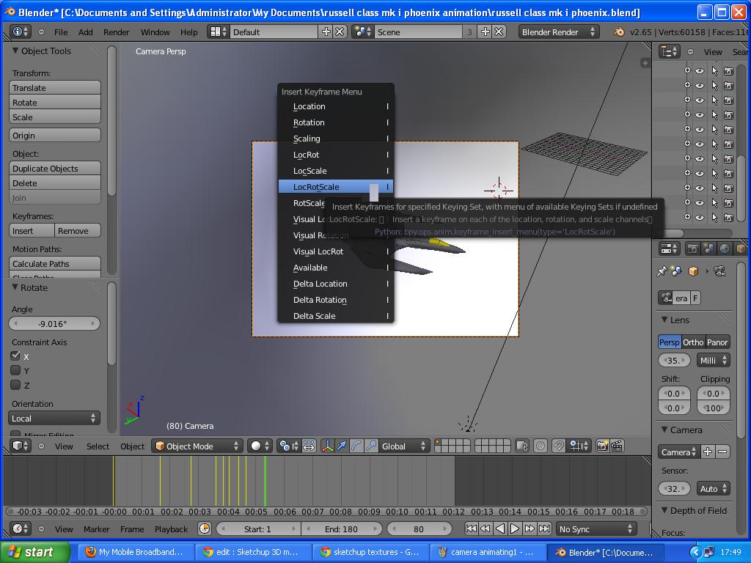The height and width of the screenshot is (563, 751).
Task: Click the Calculate Paths button
Action: [54, 263]
